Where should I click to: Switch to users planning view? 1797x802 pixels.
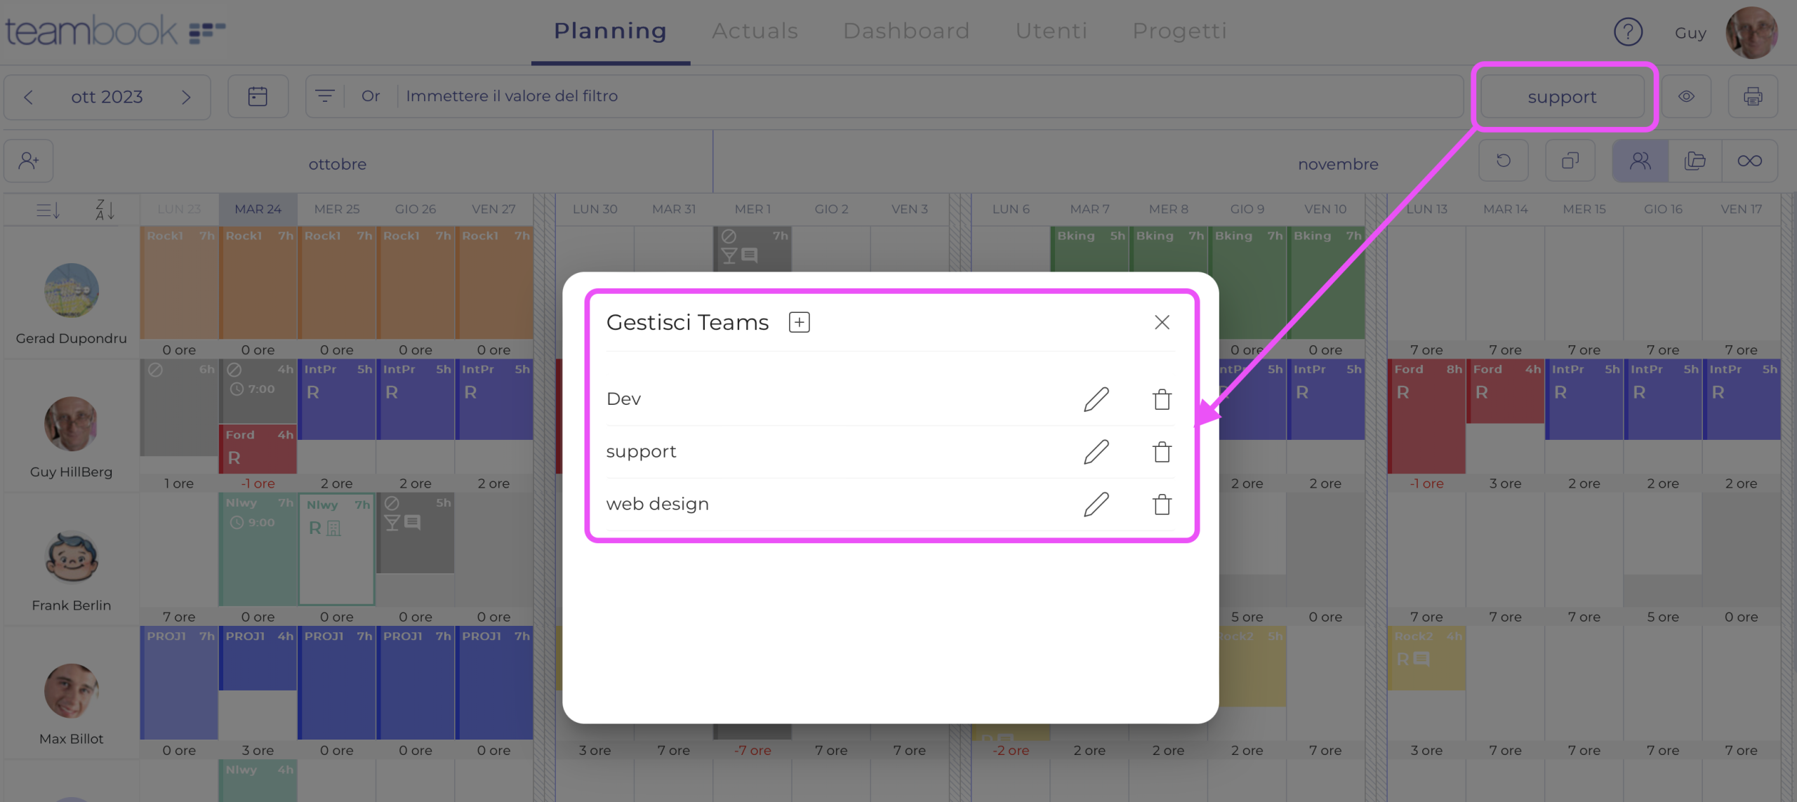(1640, 161)
